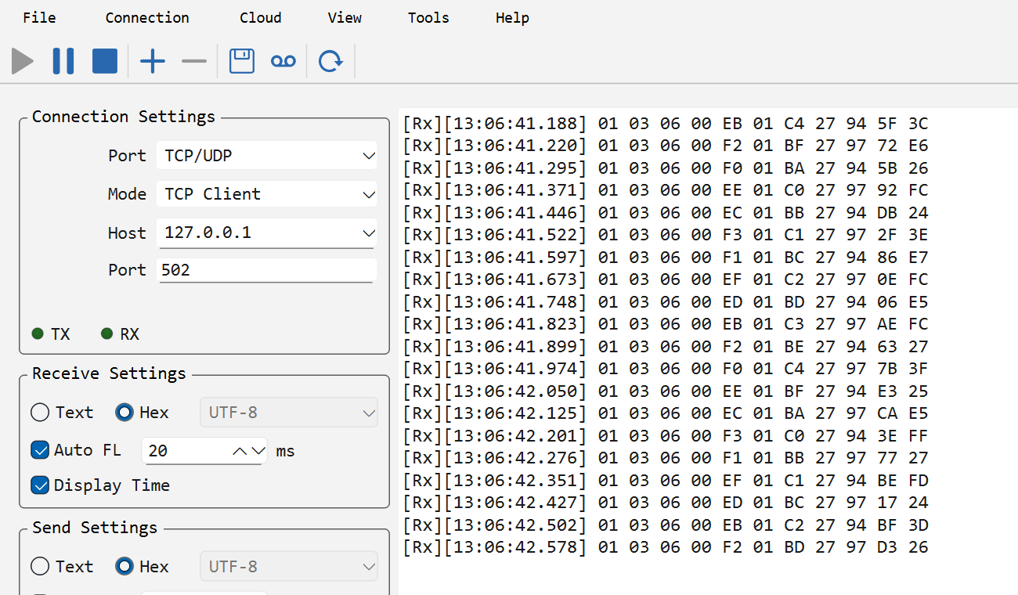The width and height of the screenshot is (1018, 595).
Task: Open the Send Settings UTF-8 encoding dropdown
Action: coord(289,566)
